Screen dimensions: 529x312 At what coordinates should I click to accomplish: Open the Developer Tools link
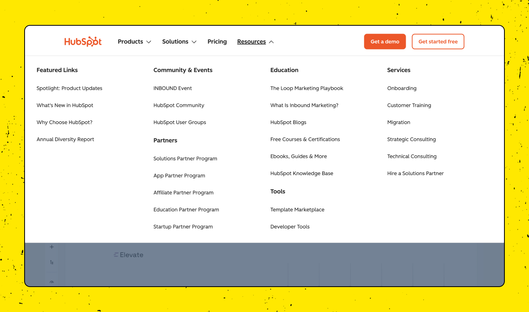coord(290,227)
